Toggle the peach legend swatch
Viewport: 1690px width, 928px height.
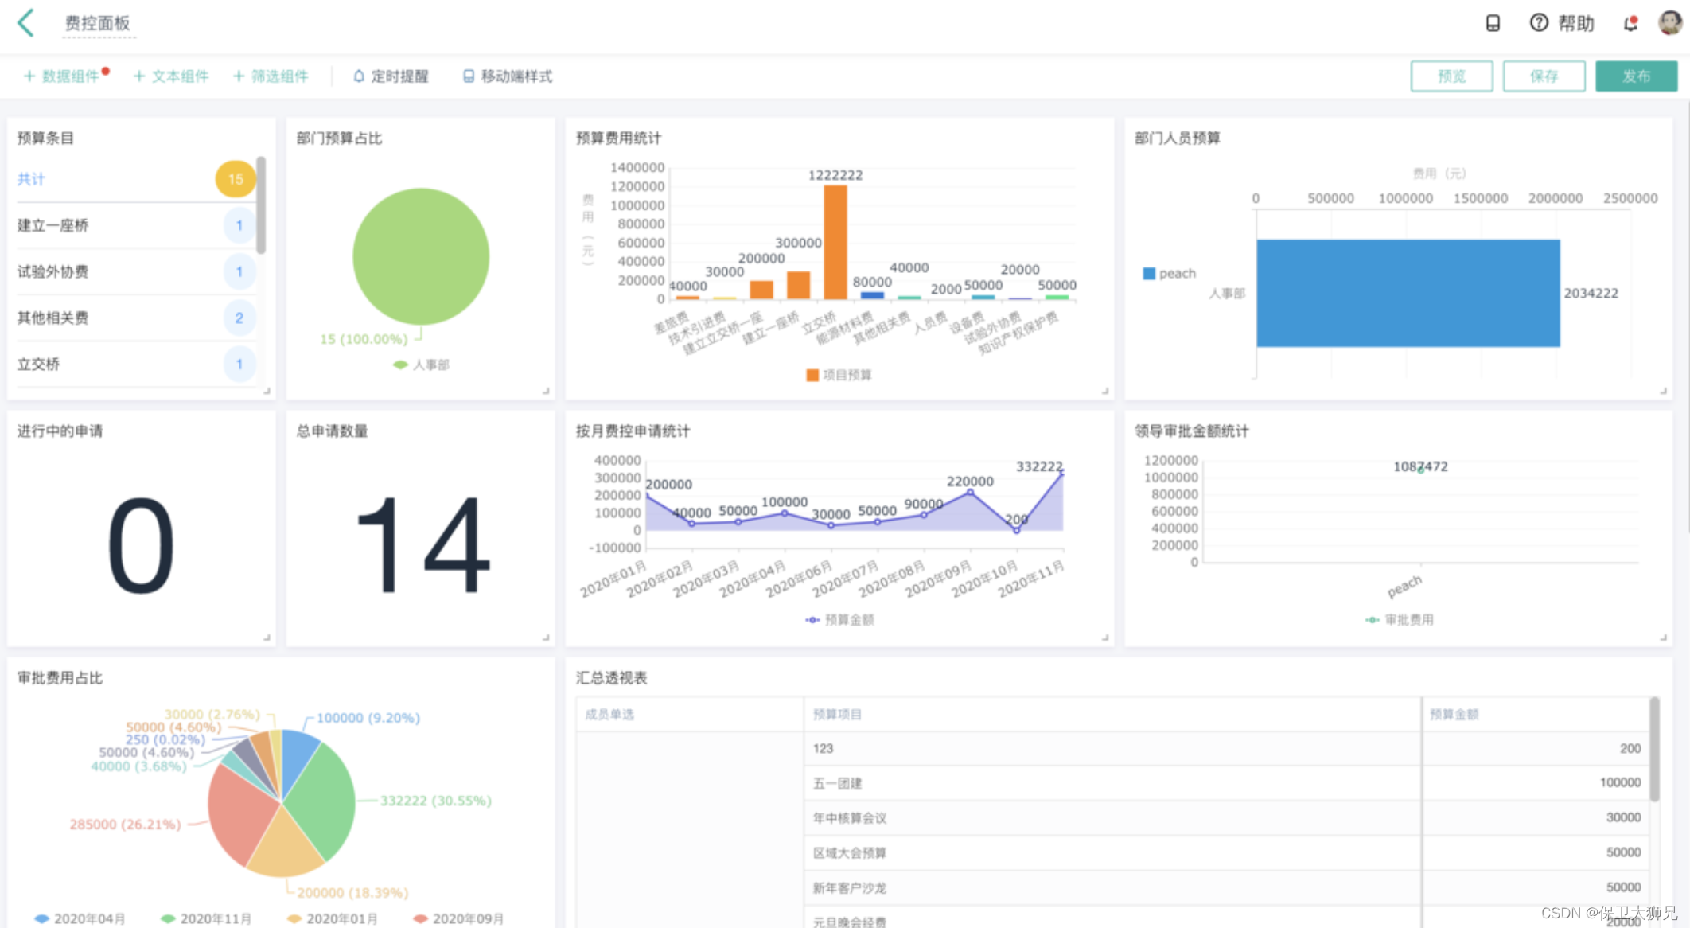[1149, 274]
